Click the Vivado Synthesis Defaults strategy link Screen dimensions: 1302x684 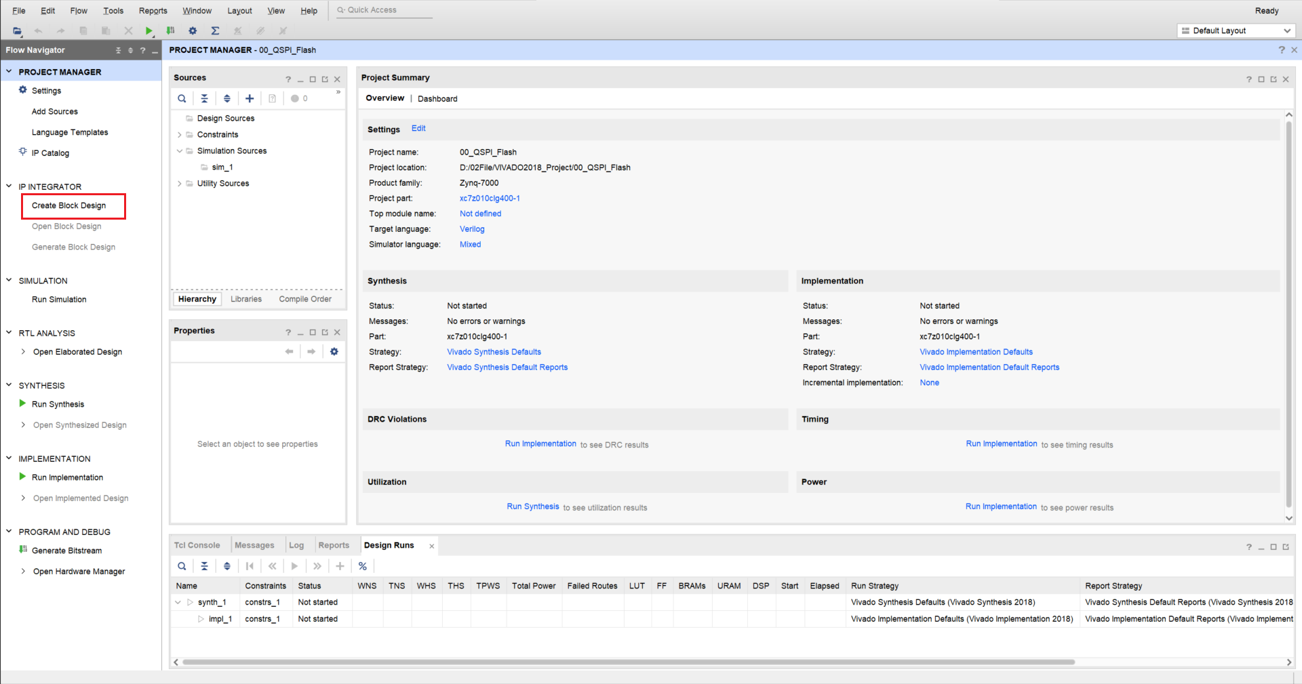tap(494, 352)
